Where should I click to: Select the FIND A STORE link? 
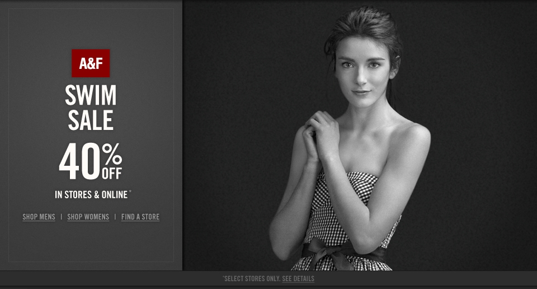(140, 217)
